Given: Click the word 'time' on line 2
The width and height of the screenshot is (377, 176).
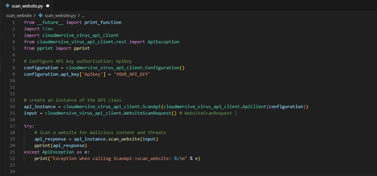Looking at the screenshot, I should point(48,29).
